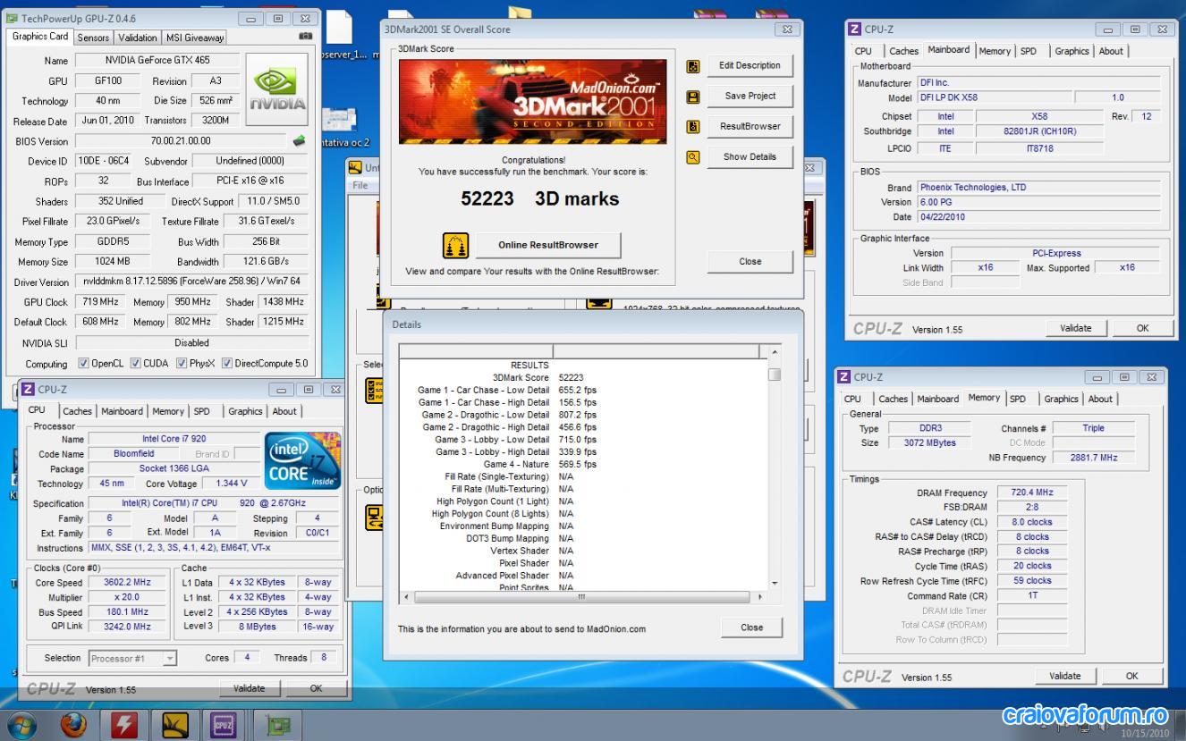Switch to 3DMark via yellow taskbar icon
This screenshot has height=741, width=1186.
pyautogui.click(x=174, y=725)
